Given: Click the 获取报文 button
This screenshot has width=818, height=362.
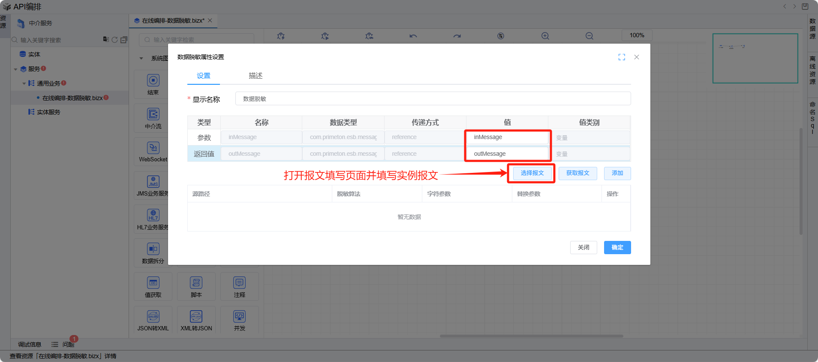Looking at the screenshot, I should tap(577, 173).
